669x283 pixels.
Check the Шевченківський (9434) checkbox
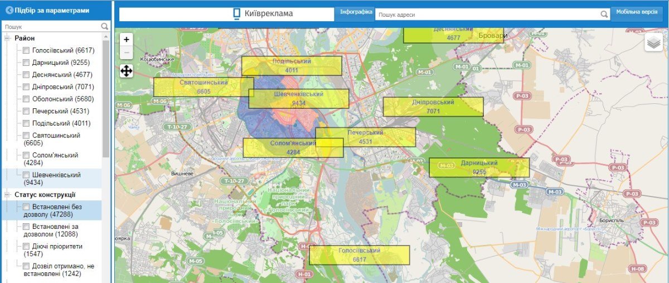coord(26,175)
